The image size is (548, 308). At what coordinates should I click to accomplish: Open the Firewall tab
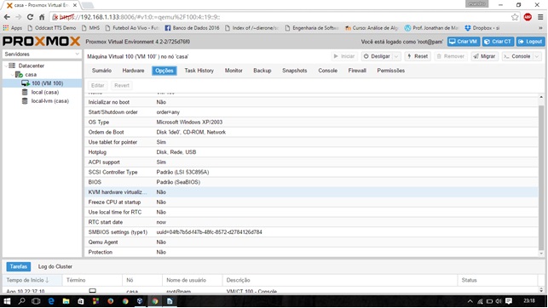tap(357, 71)
